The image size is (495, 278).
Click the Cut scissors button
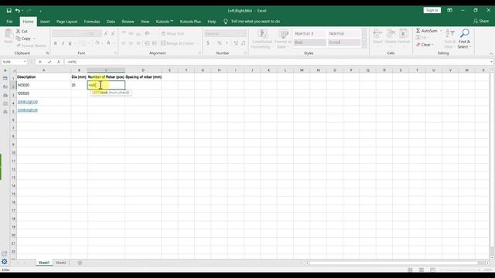[22, 31]
